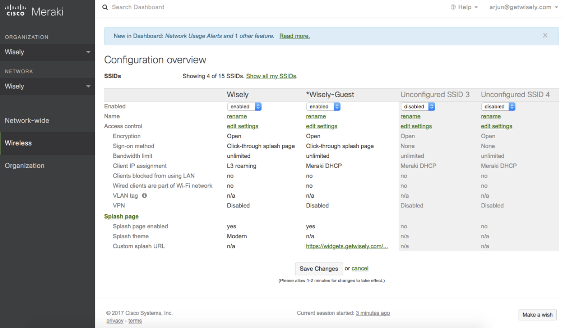The height and width of the screenshot is (328, 563).
Task: Click the *Wisely-Guest column header
Action: 330,95
